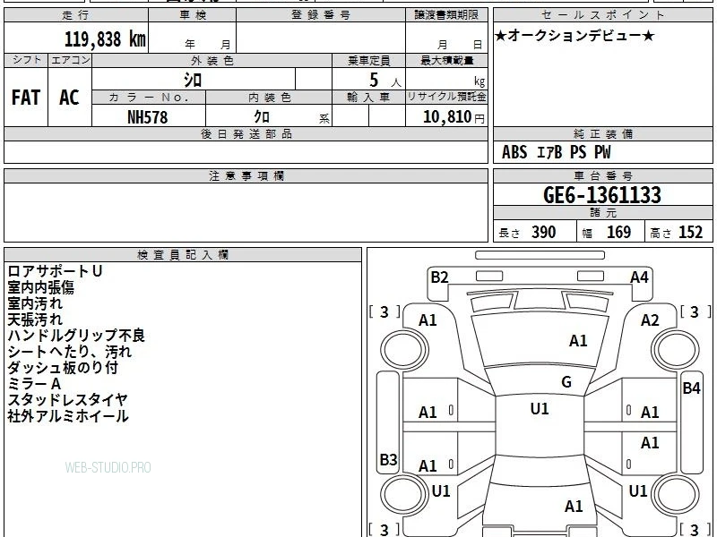
Task: Select the length value 長さ 390
Action: pyautogui.click(x=527, y=233)
